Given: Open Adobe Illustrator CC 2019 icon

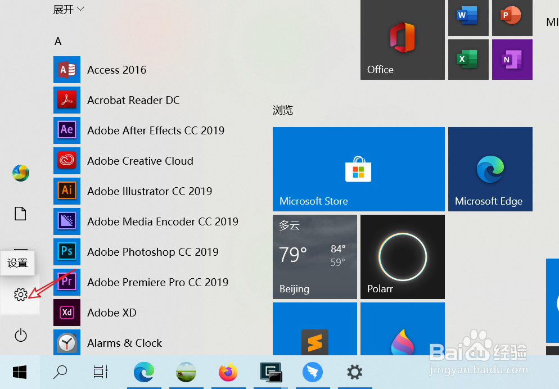Looking at the screenshot, I should coord(67,191).
